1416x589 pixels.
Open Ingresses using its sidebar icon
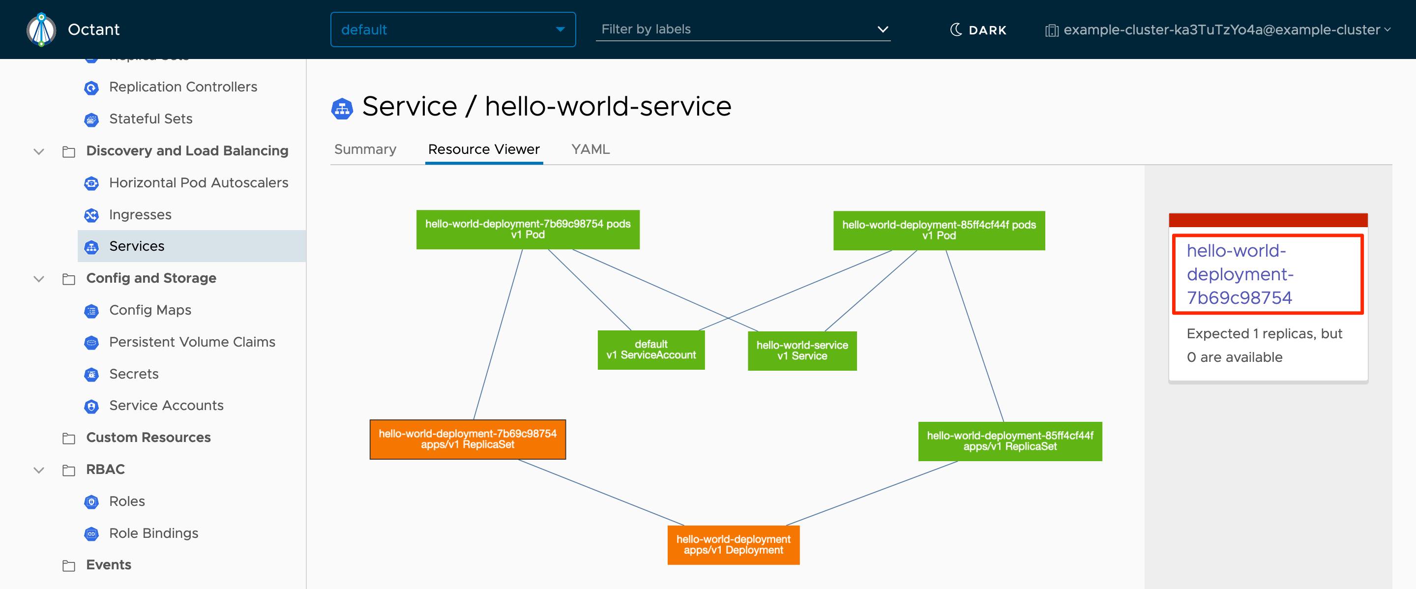[x=91, y=215]
